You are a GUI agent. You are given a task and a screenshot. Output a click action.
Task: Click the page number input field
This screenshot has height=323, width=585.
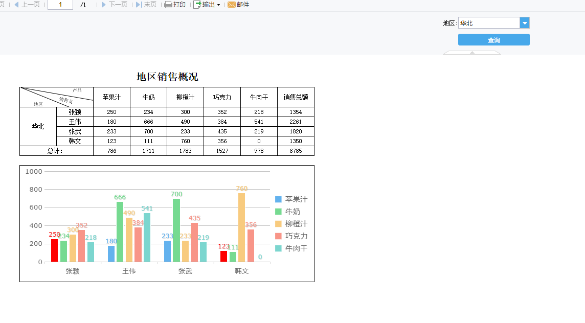60,5
